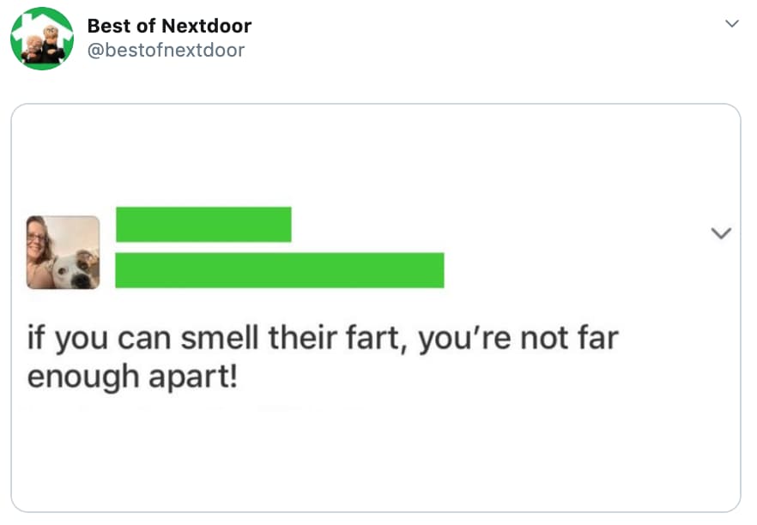This screenshot has height=525, width=757.
Task: Select the rounded avatar inside the embedded post
Action: [63, 252]
